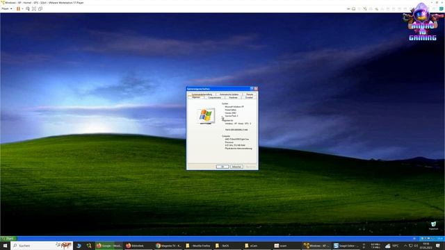The width and height of the screenshot is (445, 250).
Task: Click the Windows XP logo image
Action: [x=206, y=116]
